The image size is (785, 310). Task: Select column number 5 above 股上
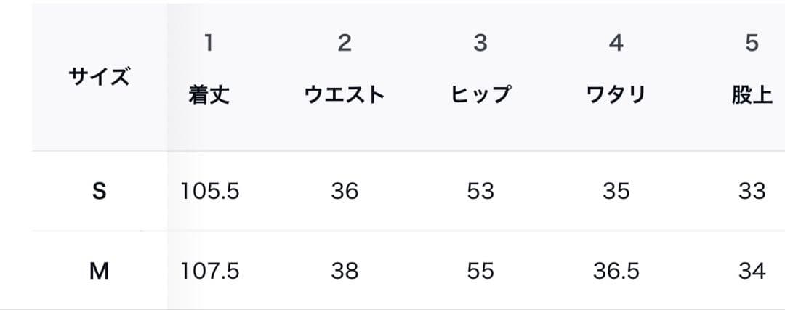(752, 44)
